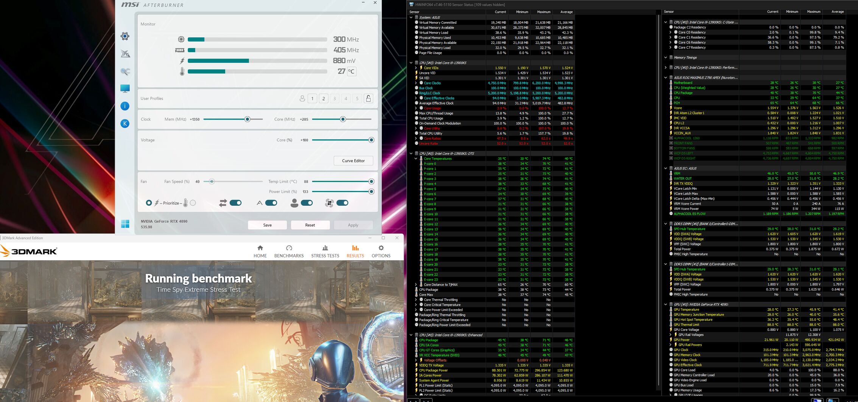Expand GPU Rail Voltages row
This screenshot has height=402, width=858.
tap(671, 335)
